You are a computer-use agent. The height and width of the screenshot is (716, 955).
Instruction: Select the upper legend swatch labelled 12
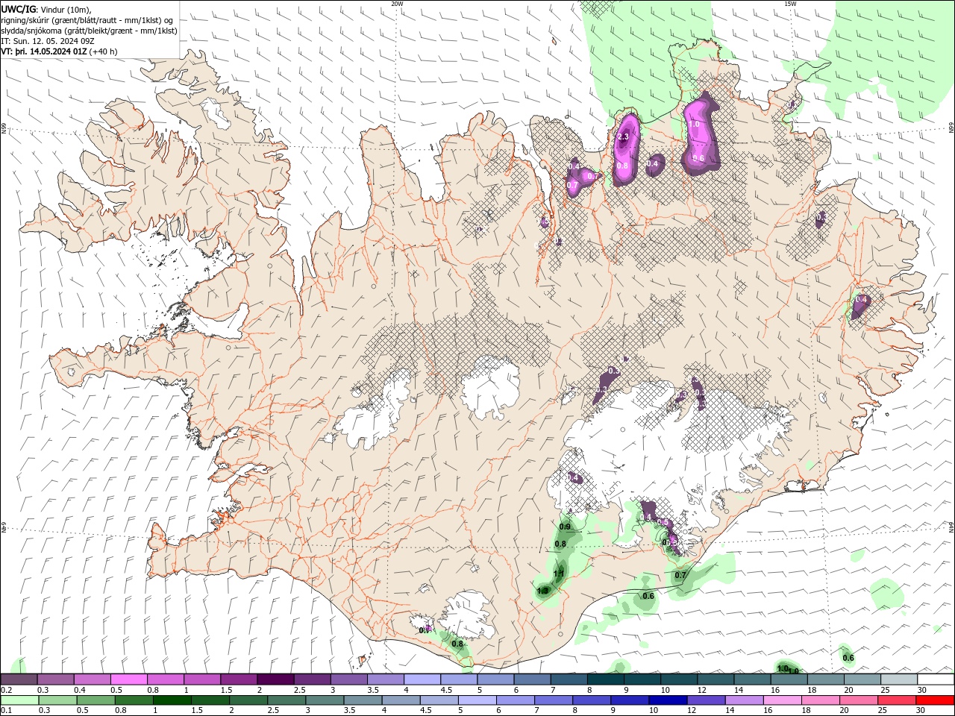[x=716, y=679]
